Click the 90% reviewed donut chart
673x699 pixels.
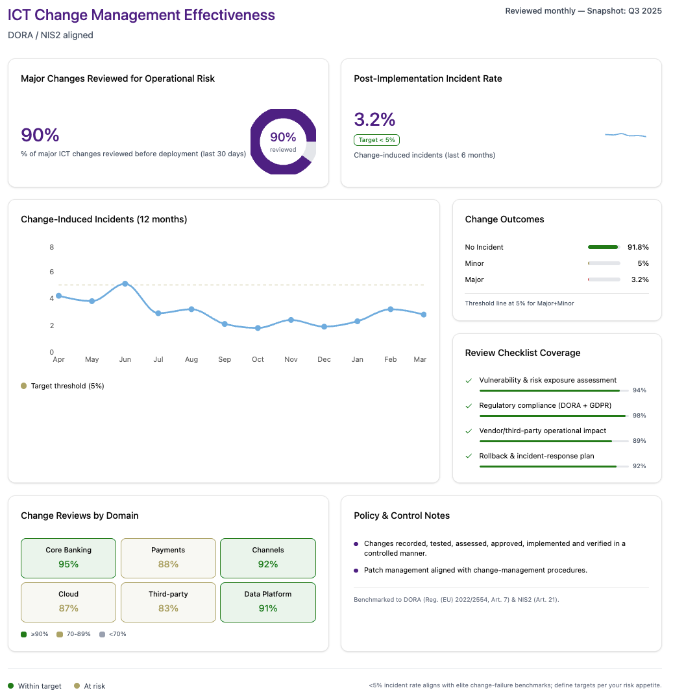[283, 142]
